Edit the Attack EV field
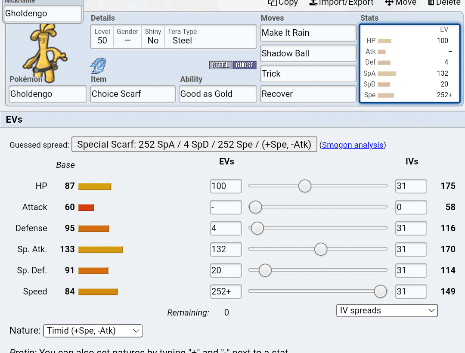This screenshot has width=465, height=353. pos(226,207)
